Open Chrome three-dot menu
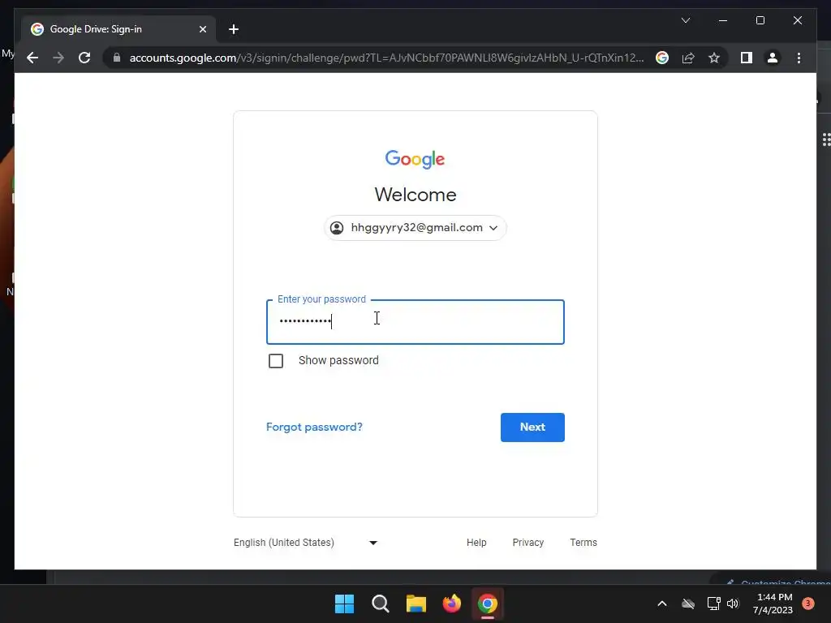Viewport: 831px width, 623px height. pos(799,58)
